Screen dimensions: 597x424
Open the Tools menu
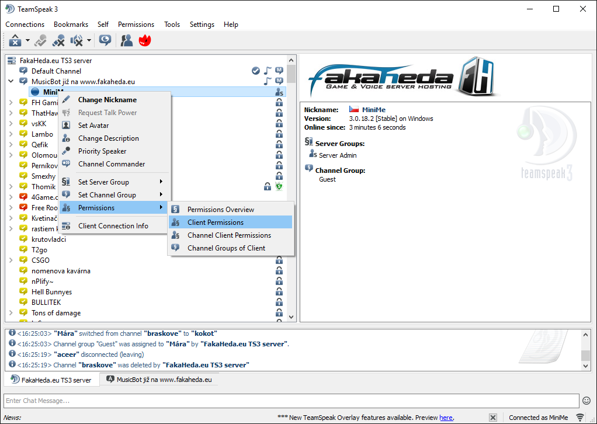172,25
